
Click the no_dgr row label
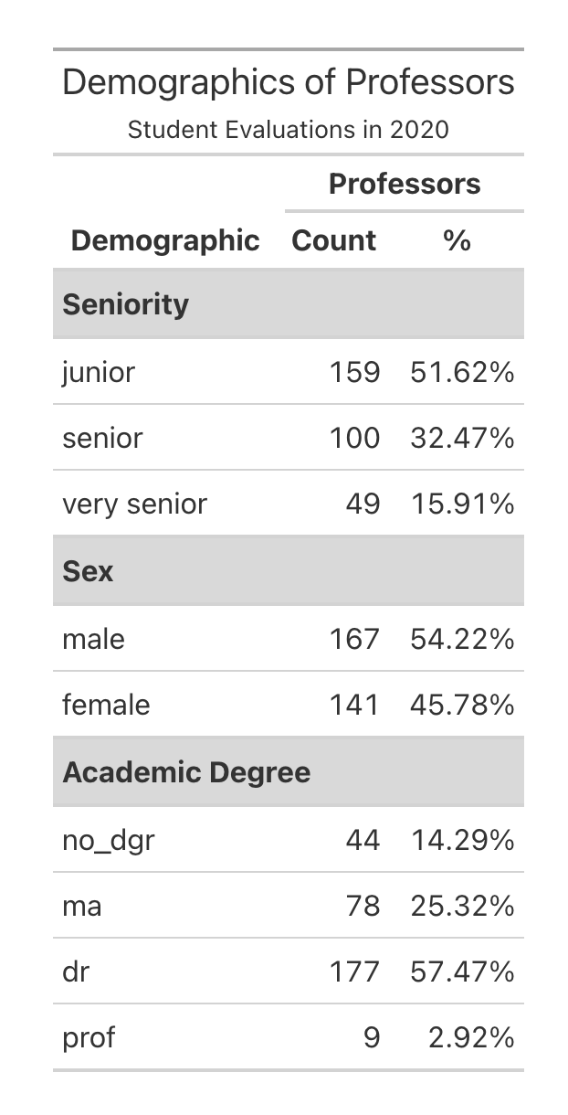[x=109, y=841]
